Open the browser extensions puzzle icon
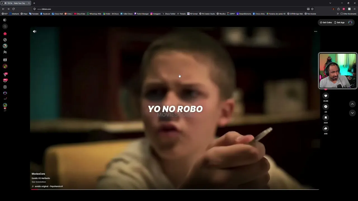The height and width of the screenshot is (201, 358). pyautogui.click(x=338, y=9)
